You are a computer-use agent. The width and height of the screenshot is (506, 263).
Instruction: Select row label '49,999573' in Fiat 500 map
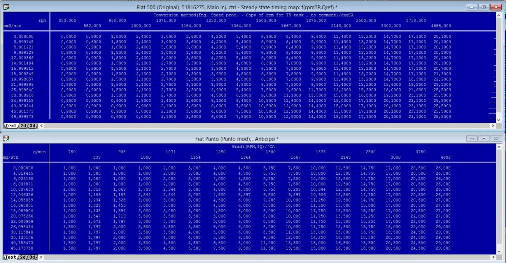click(x=22, y=117)
